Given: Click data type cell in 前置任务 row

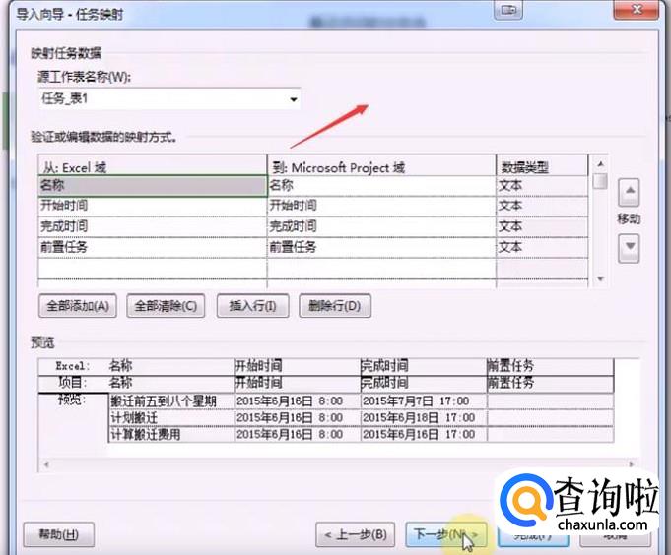Looking at the screenshot, I should coord(542,247).
